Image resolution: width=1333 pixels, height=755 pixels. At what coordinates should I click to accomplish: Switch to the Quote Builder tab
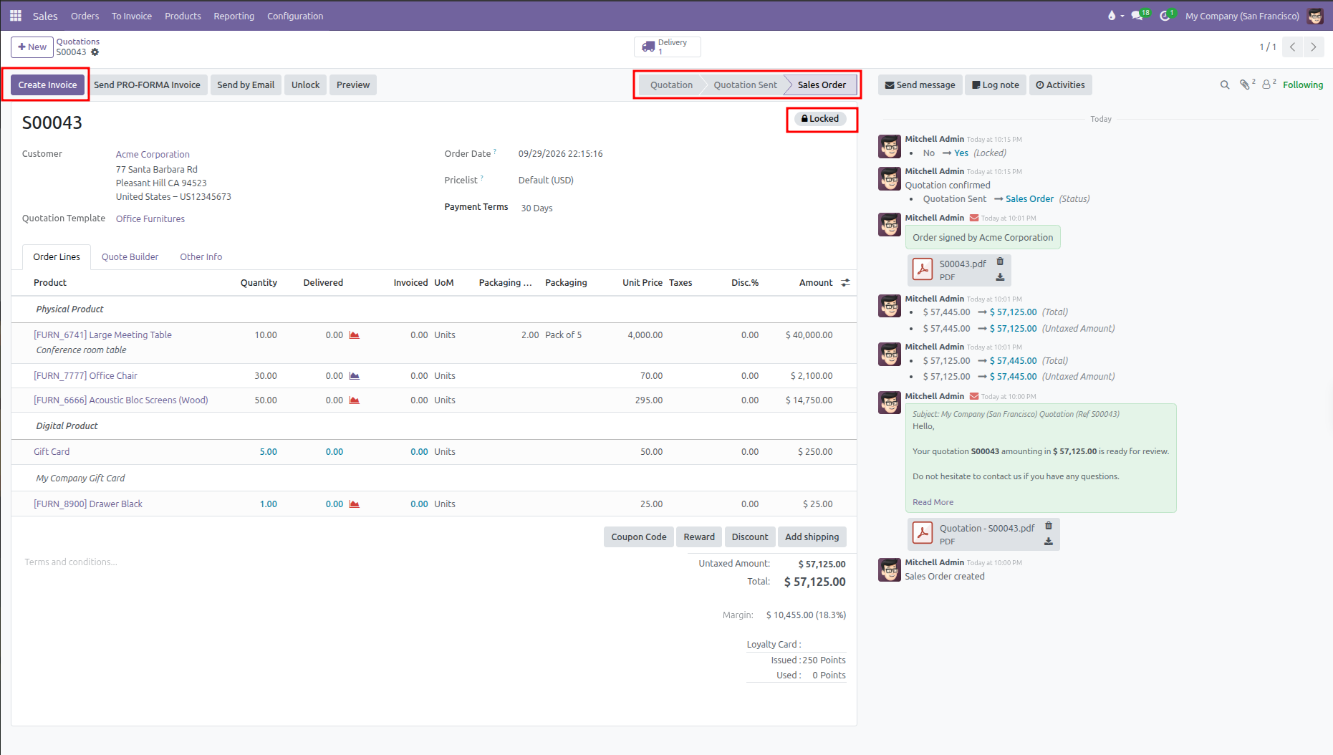click(x=130, y=257)
